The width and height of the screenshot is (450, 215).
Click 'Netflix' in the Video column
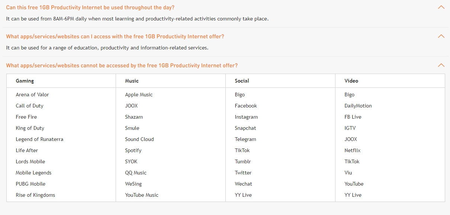point(353,150)
